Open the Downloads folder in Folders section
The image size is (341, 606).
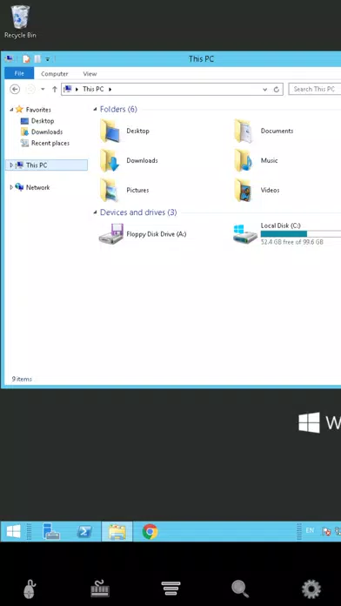[x=110, y=160]
